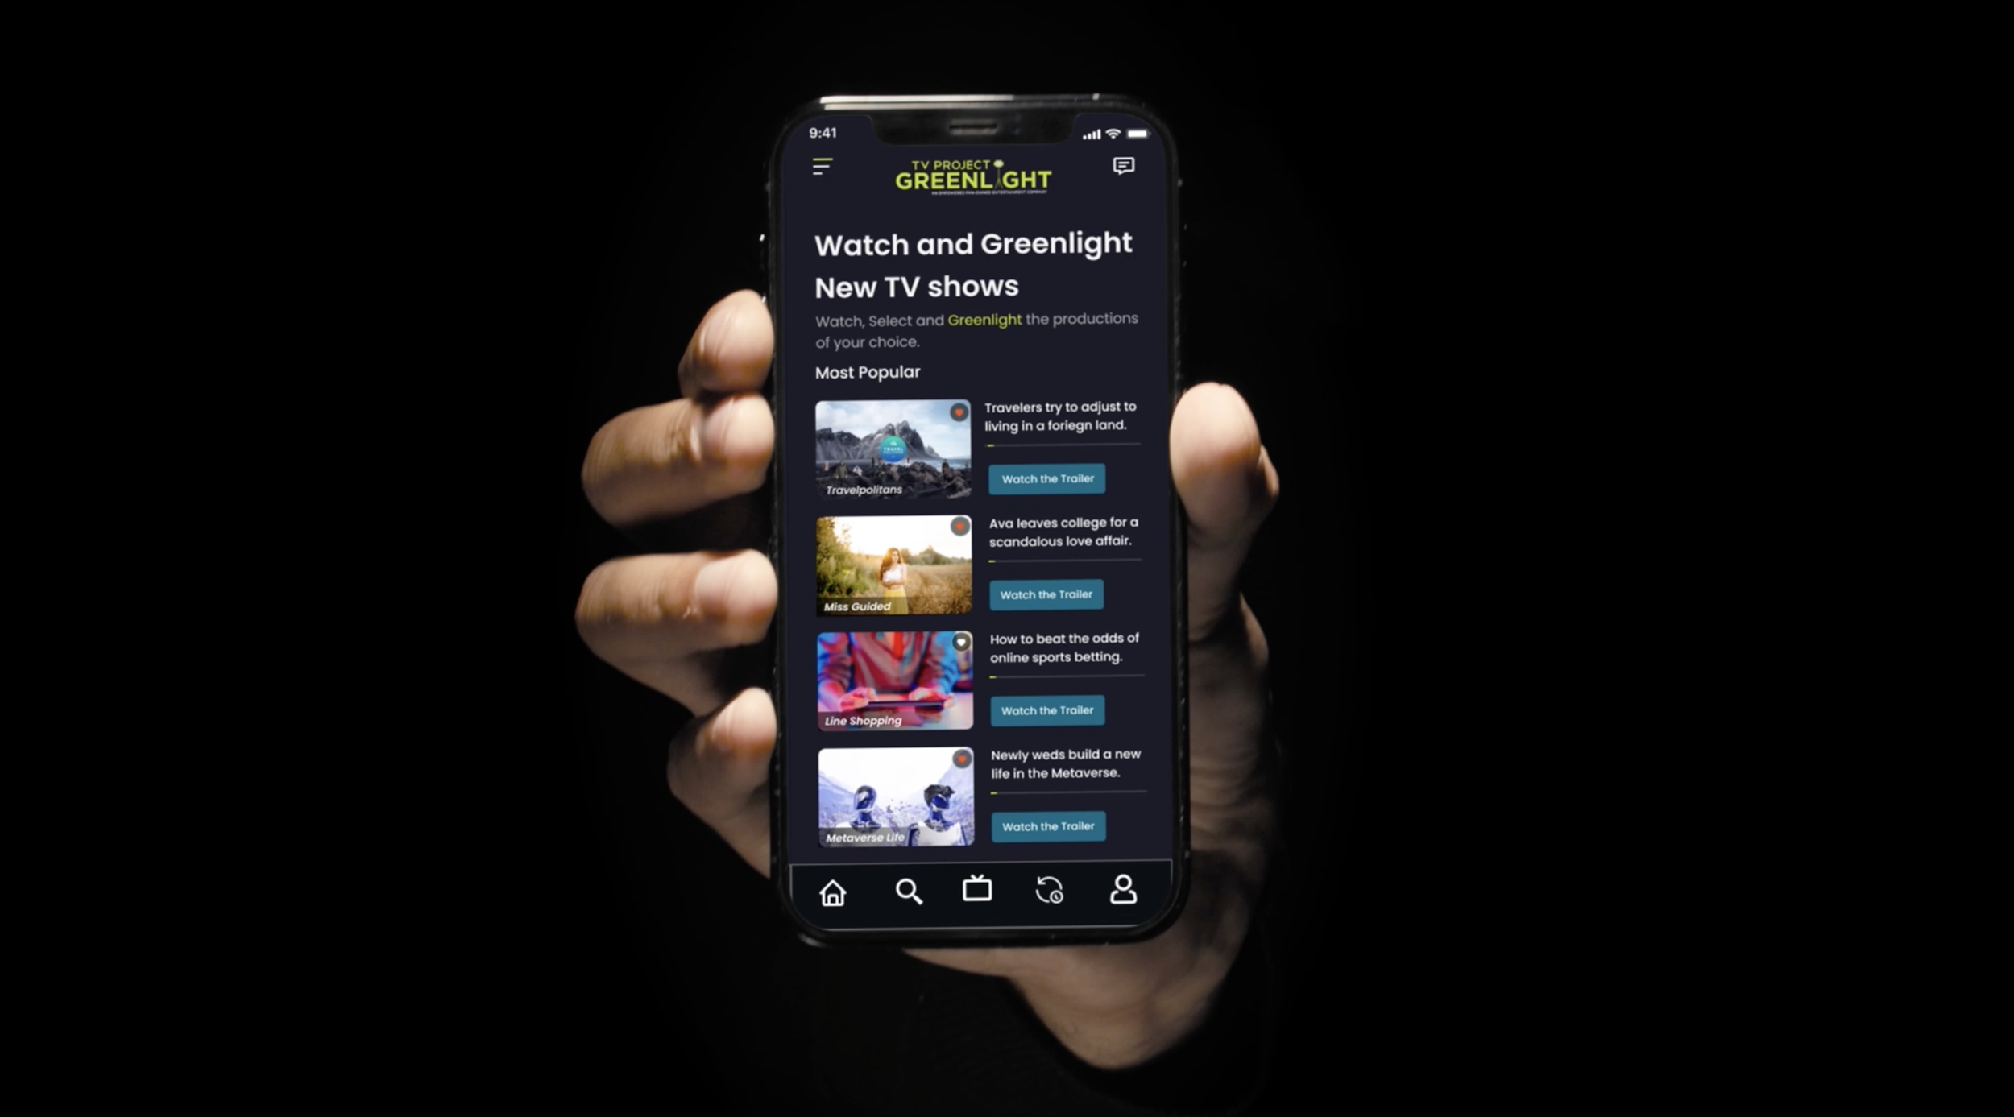Watch the Miss Guided trailer

pyautogui.click(x=1047, y=593)
